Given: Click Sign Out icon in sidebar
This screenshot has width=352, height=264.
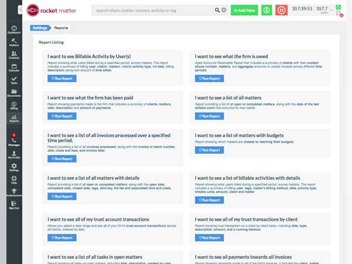Looking at the screenshot, I should click(14, 205).
